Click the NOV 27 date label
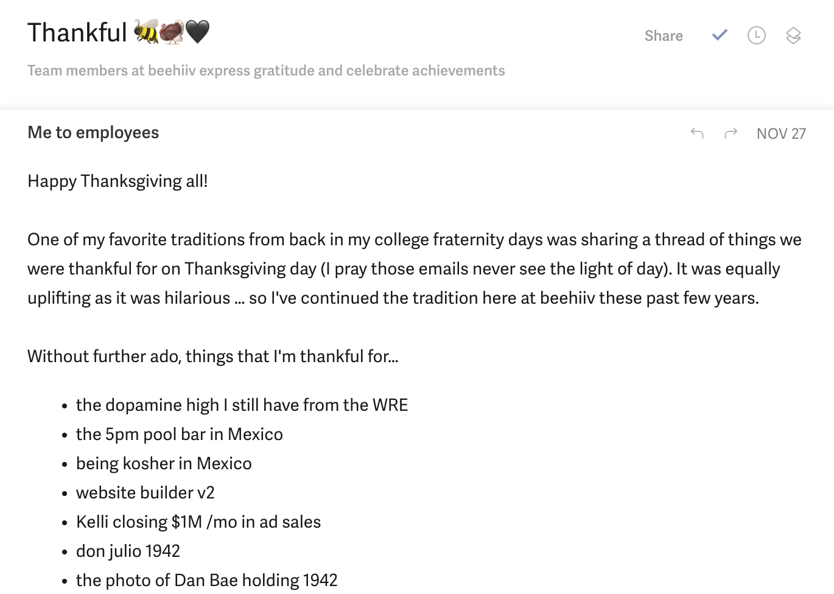This screenshot has height=594, width=834. click(781, 133)
